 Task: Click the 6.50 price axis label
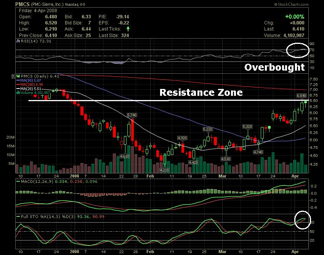point(314,101)
